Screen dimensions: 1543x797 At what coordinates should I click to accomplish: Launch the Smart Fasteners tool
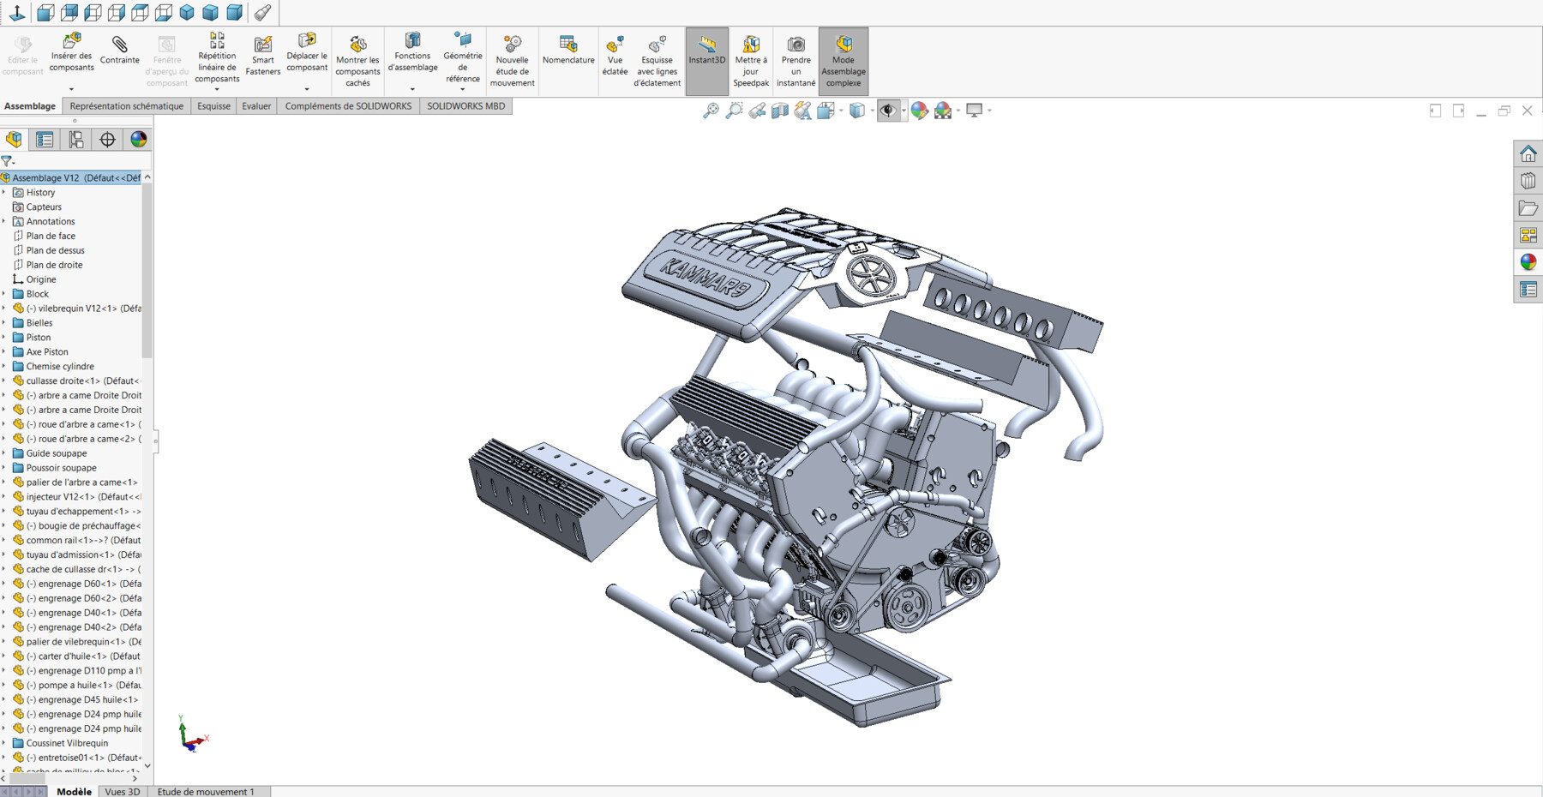click(262, 54)
